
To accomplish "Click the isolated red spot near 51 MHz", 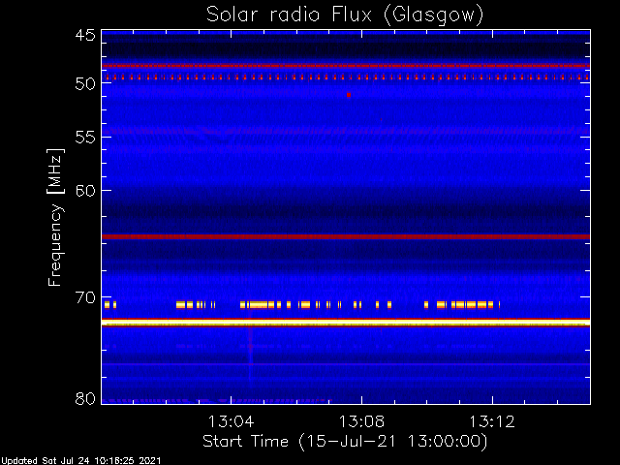I will [349, 95].
